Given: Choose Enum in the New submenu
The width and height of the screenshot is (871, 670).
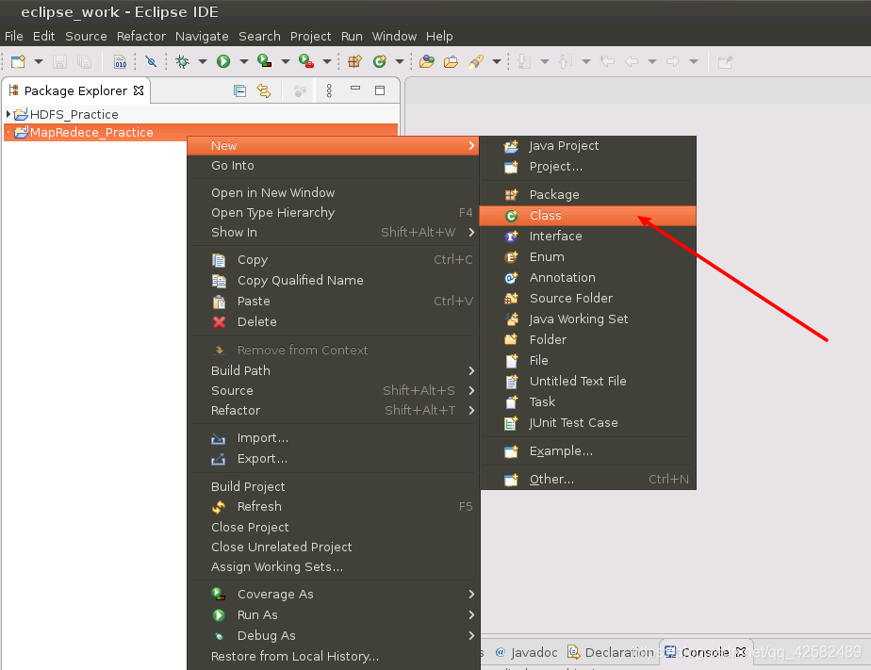Looking at the screenshot, I should click(587, 257).
